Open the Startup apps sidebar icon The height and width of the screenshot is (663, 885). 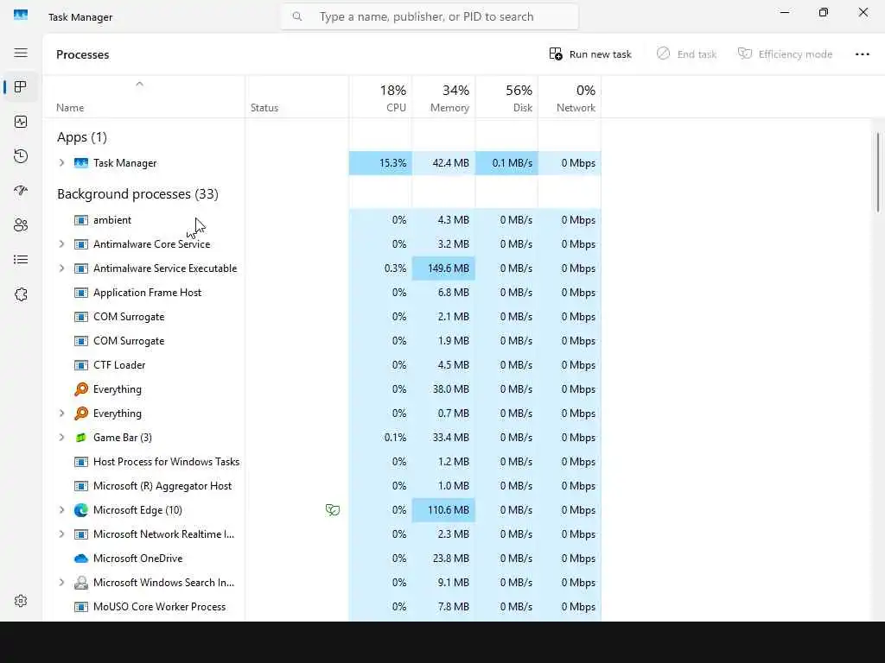(x=21, y=191)
